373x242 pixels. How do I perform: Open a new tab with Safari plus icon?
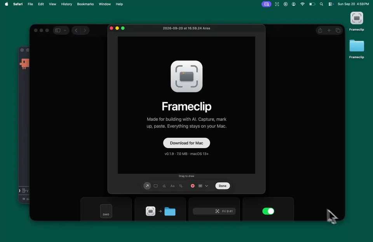tap(329, 30)
